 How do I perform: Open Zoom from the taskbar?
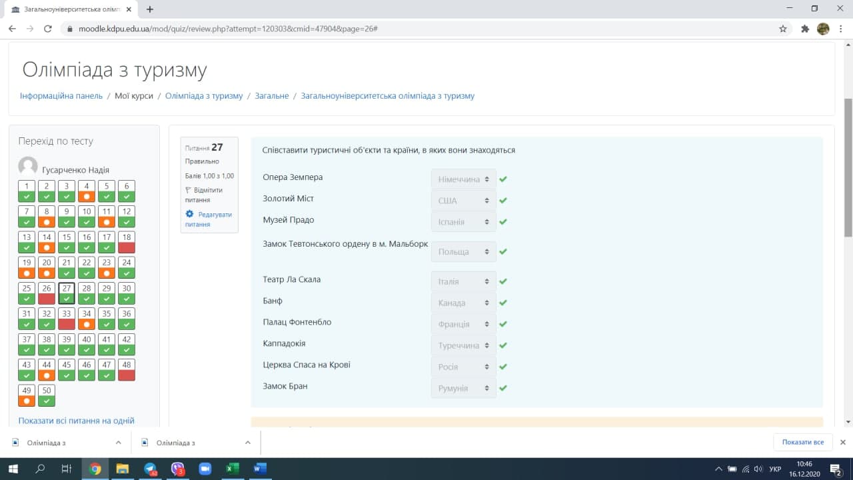pos(205,469)
